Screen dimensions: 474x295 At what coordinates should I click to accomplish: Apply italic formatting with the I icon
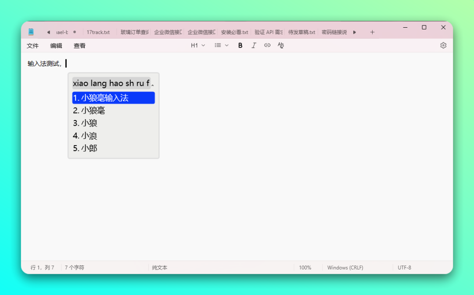coord(254,45)
